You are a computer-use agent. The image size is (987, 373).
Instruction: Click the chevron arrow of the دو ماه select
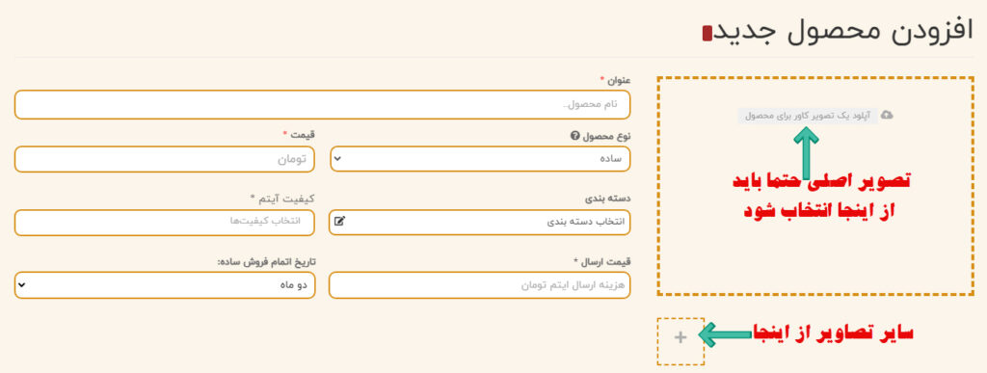point(21,285)
